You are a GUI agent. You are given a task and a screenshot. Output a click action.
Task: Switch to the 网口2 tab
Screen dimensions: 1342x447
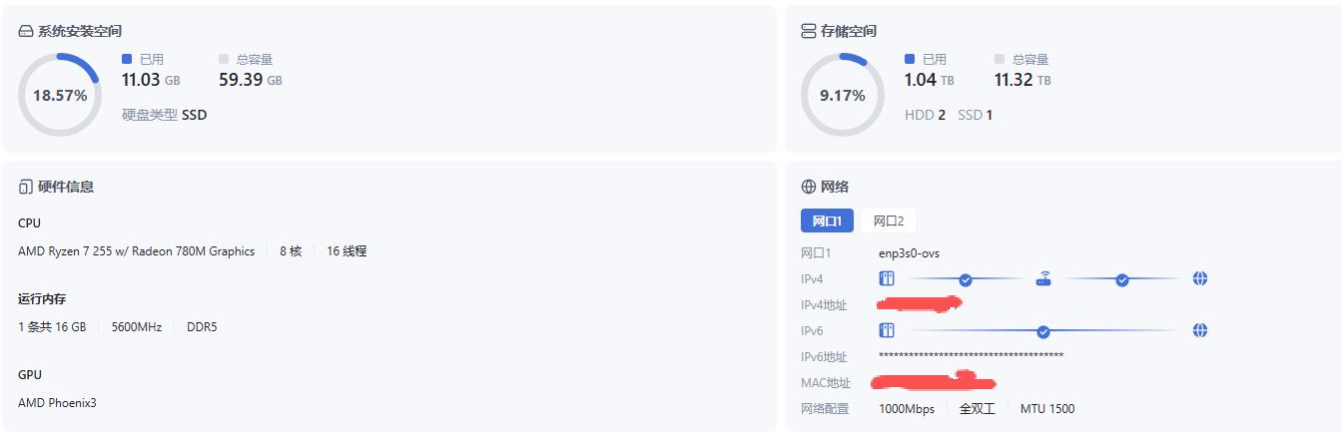(889, 221)
